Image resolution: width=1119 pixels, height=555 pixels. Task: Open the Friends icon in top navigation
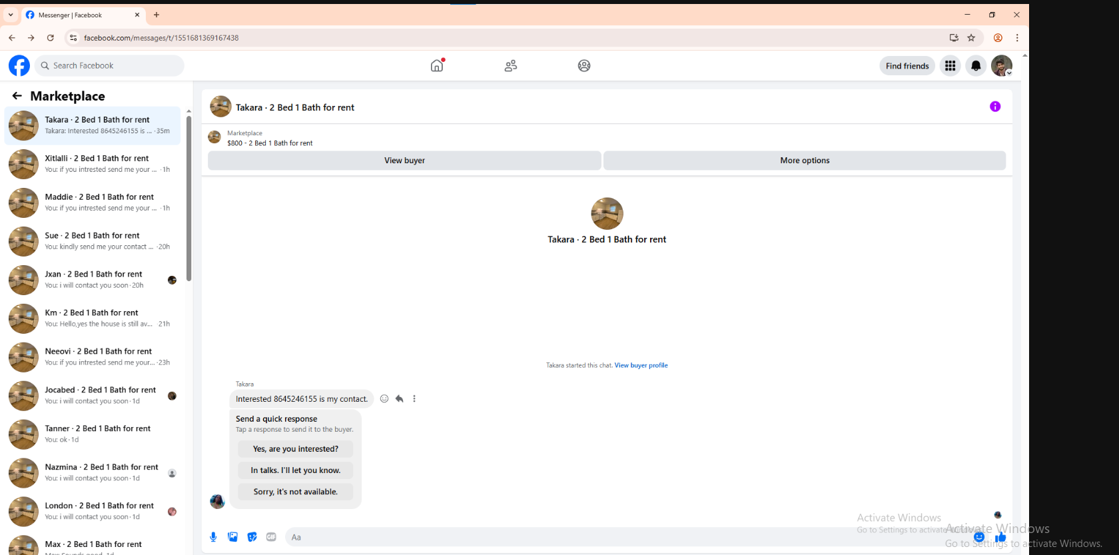point(511,65)
